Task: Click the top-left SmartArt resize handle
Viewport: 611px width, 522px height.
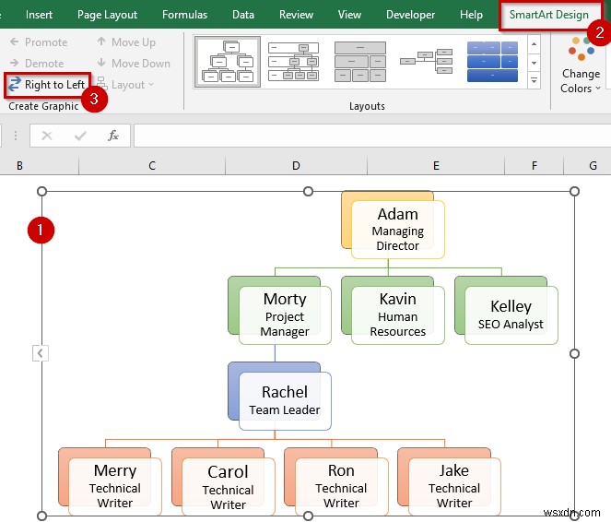Action: (41, 192)
